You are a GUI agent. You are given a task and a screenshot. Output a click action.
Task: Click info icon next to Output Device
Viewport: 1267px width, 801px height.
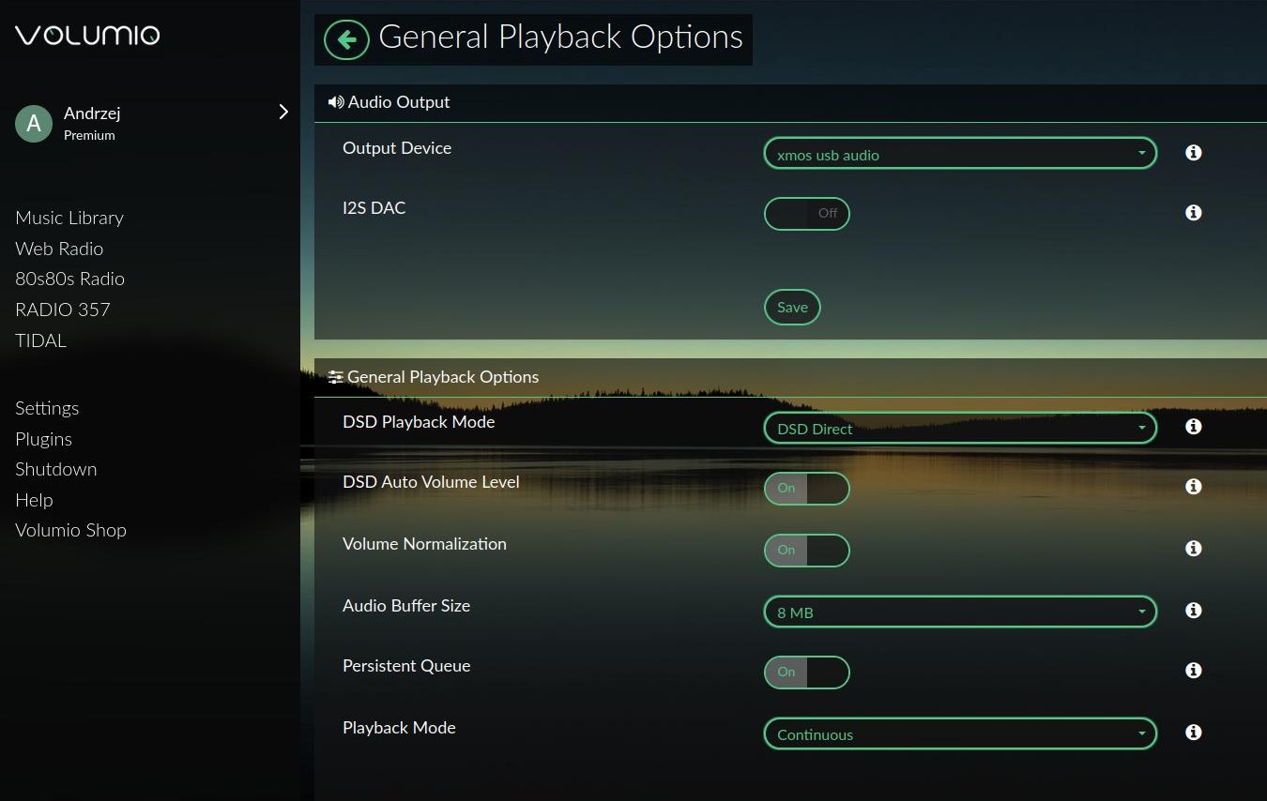[x=1194, y=153]
